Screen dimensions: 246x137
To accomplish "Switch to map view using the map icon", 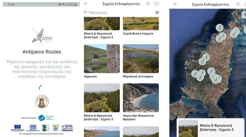I will pyautogui.click(x=156, y=4).
